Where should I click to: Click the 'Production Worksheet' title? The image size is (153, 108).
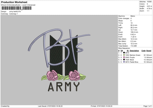14,2
